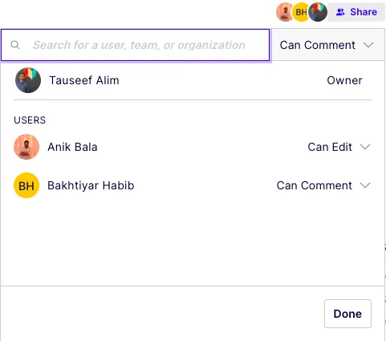Click Tauseef Alim's avatar in owner row
Viewport: 386px width, 341px height.
coord(28,80)
